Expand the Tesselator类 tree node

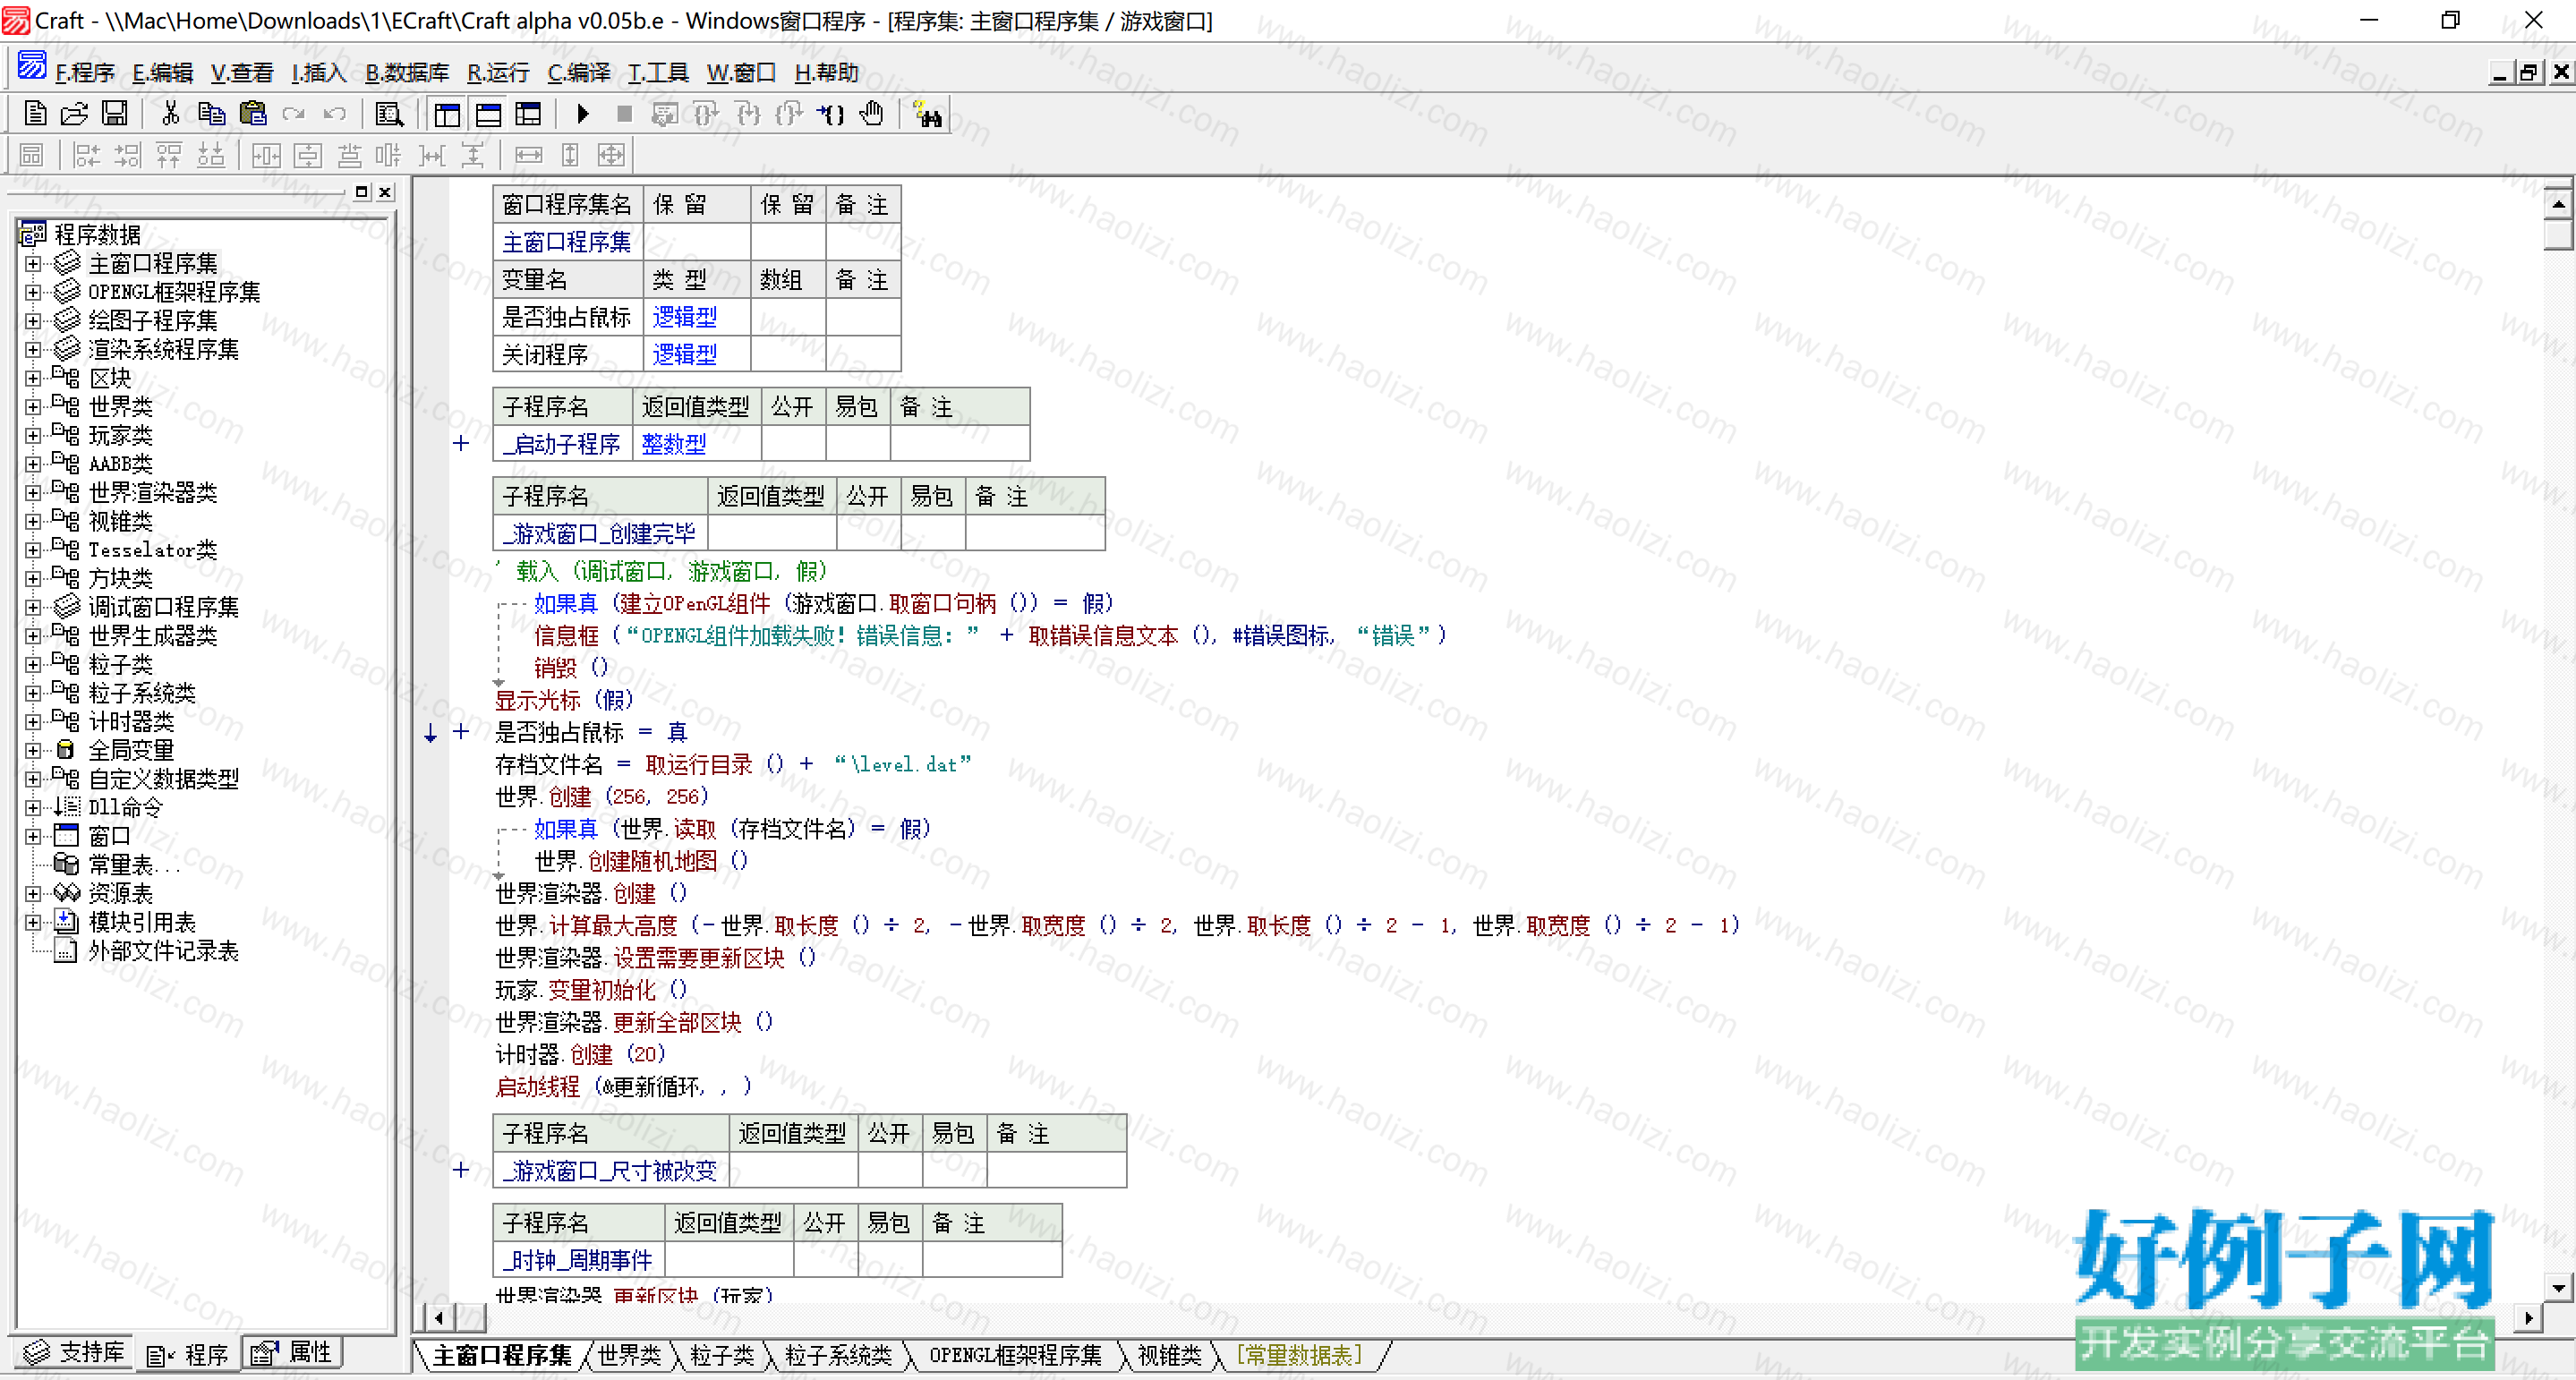click(33, 550)
